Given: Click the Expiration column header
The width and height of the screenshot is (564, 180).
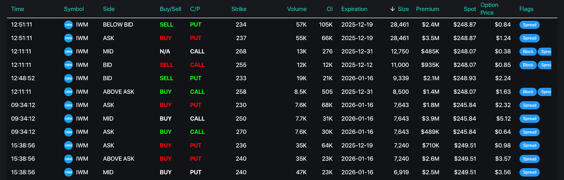Looking at the screenshot, I should (x=354, y=9).
